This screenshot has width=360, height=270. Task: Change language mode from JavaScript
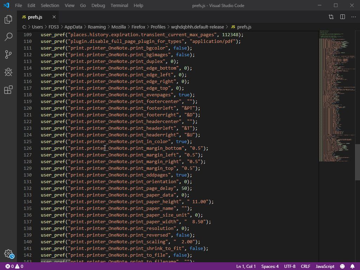[325, 266]
